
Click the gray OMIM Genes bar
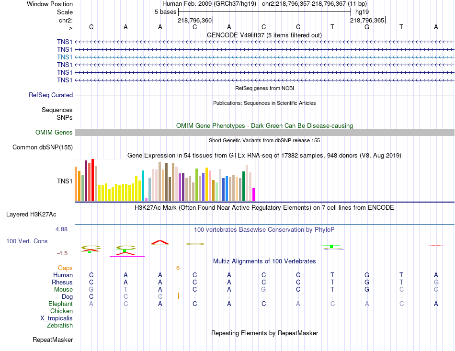tap(264, 132)
